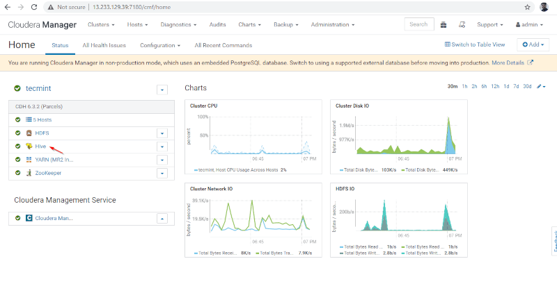Click the Not secure warning icon
Screen dimensions: 557x284
click(51, 7)
